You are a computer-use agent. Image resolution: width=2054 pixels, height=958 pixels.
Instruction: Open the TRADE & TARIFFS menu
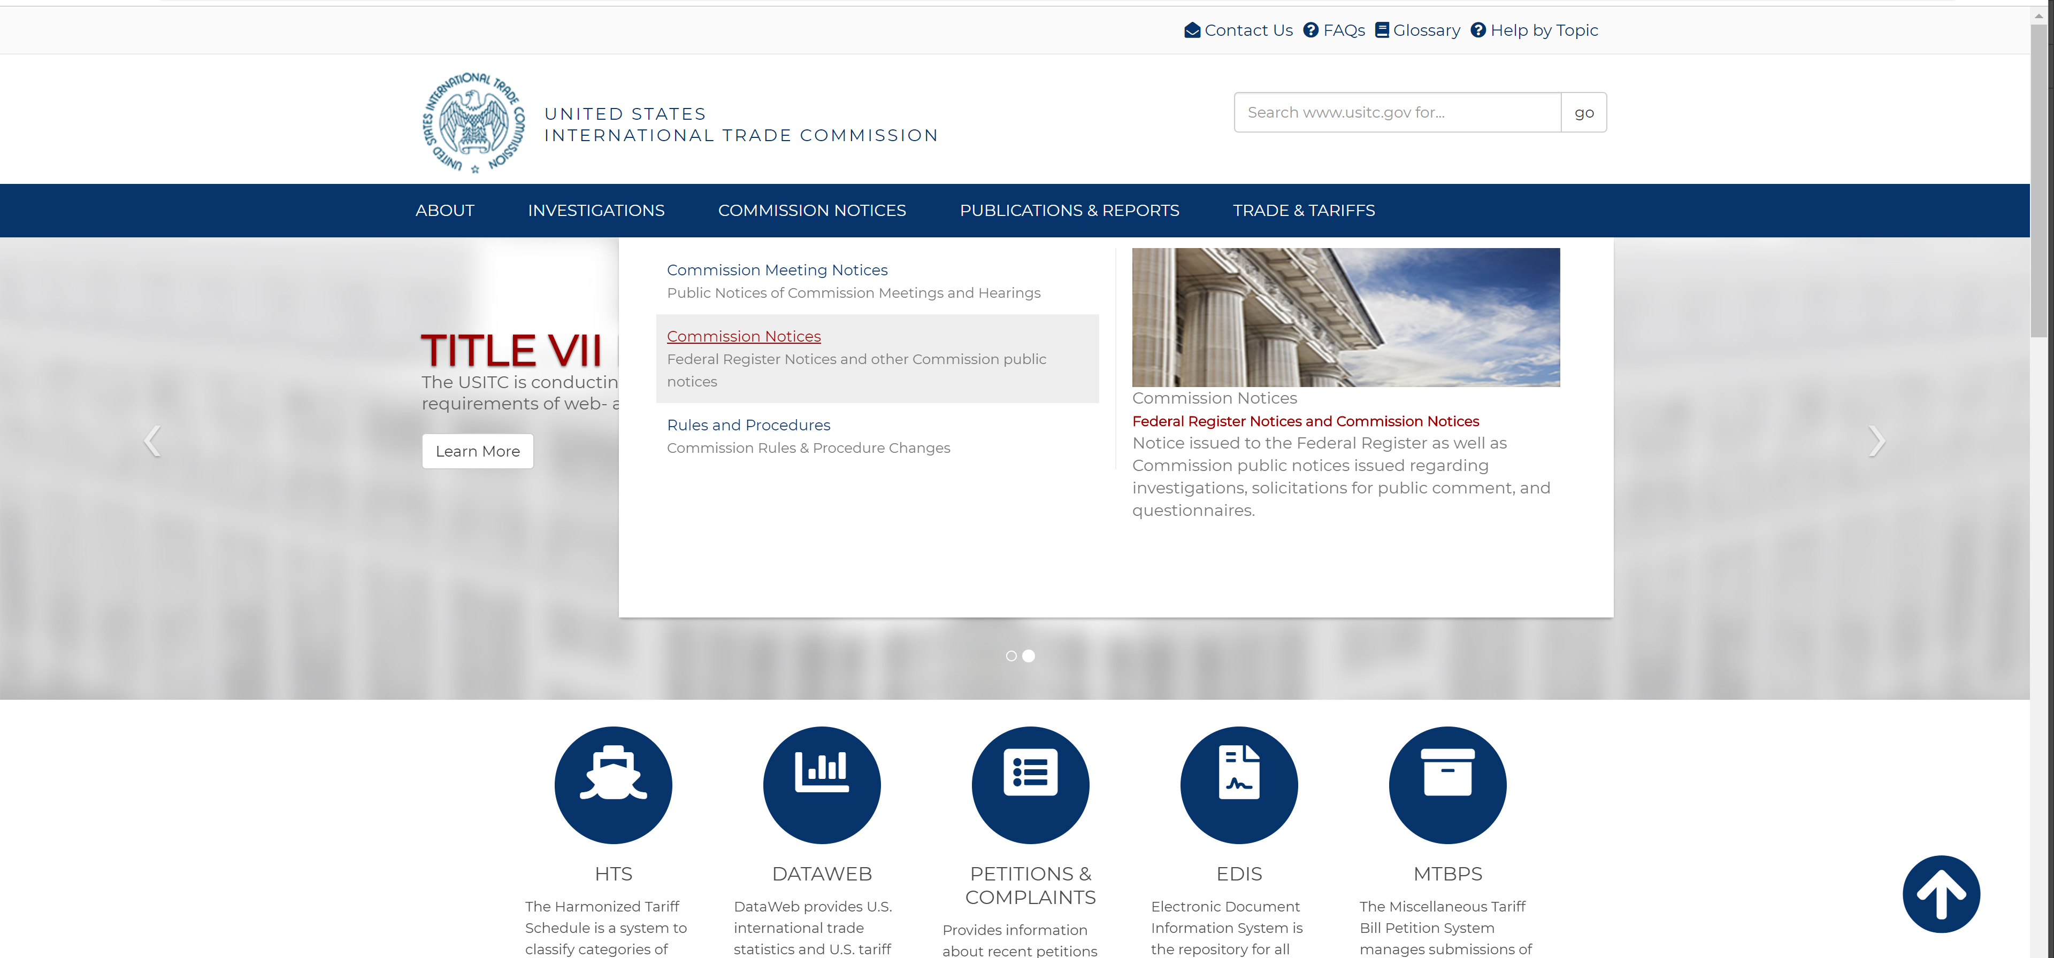click(1304, 211)
